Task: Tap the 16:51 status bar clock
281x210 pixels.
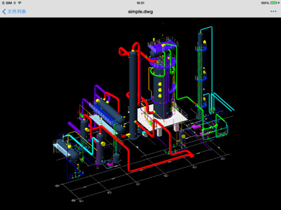Action: tap(140, 3)
